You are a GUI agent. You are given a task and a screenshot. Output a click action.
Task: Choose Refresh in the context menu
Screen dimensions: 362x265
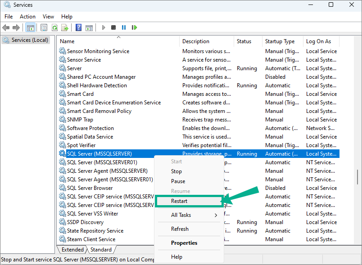189,229
